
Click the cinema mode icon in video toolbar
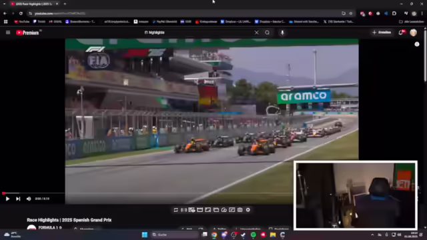pyautogui.click(x=200, y=210)
